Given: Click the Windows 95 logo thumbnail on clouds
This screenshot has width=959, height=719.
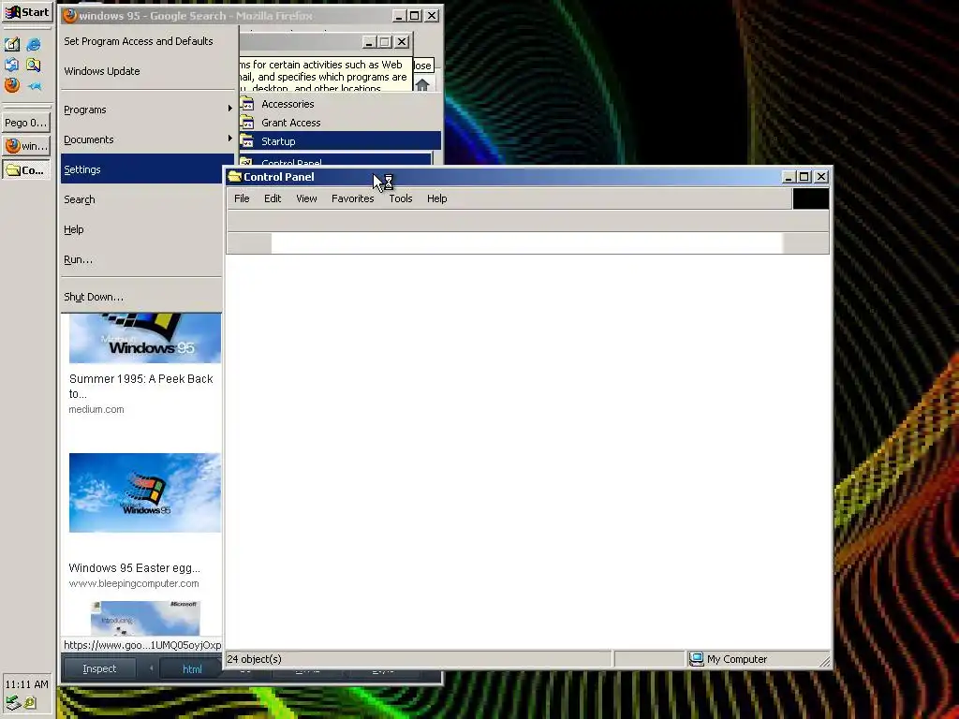Looking at the screenshot, I should pyautogui.click(x=145, y=492).
